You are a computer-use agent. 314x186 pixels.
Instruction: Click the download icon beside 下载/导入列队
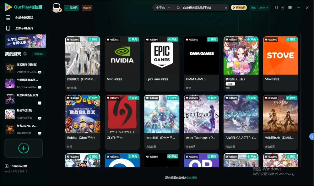pos(7,166)
